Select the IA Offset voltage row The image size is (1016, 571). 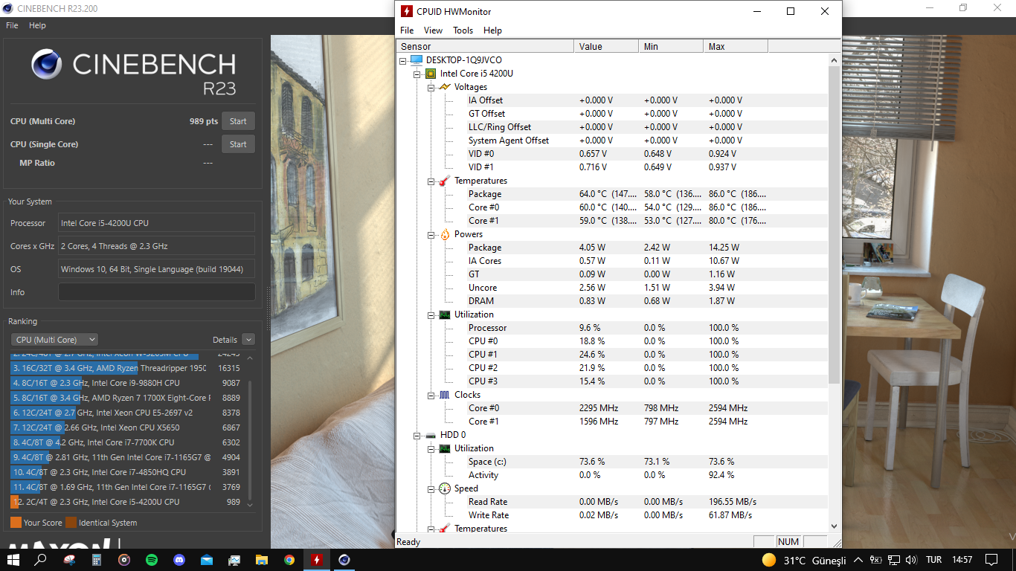tap(612, 100)
